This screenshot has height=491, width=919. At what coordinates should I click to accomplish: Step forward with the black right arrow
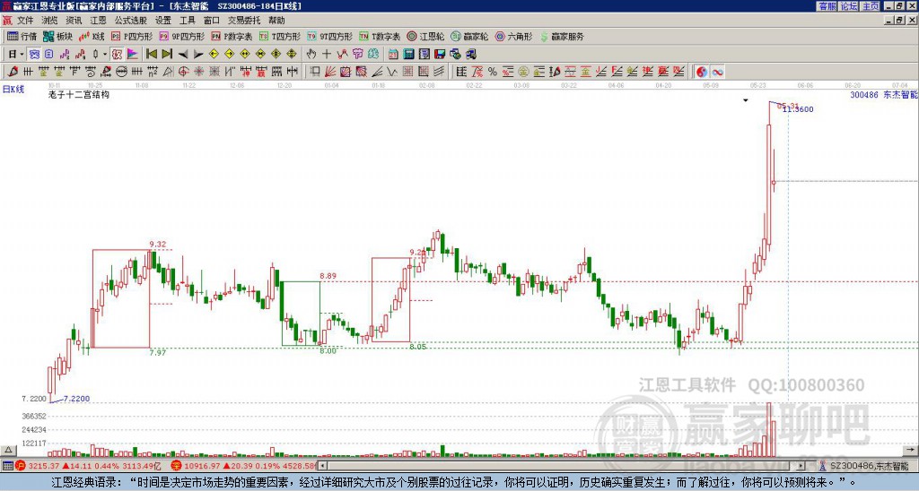point(198,55)
